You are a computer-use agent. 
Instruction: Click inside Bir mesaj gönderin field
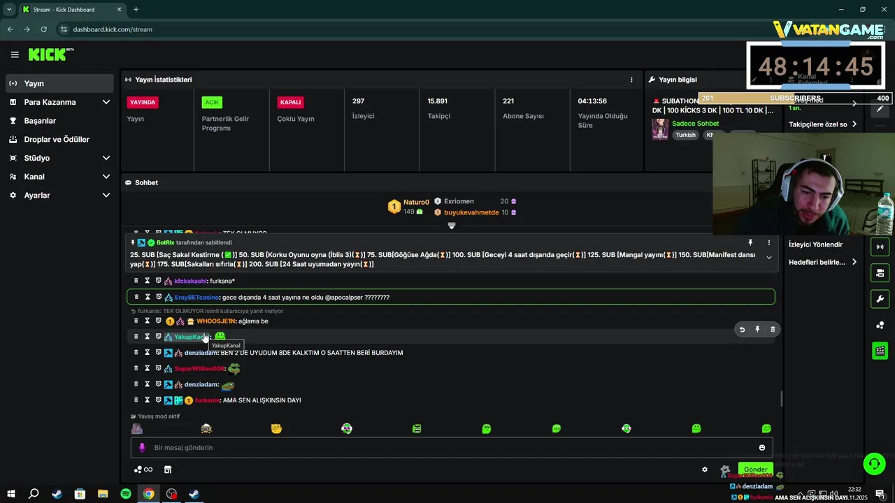tap(452, 448)
